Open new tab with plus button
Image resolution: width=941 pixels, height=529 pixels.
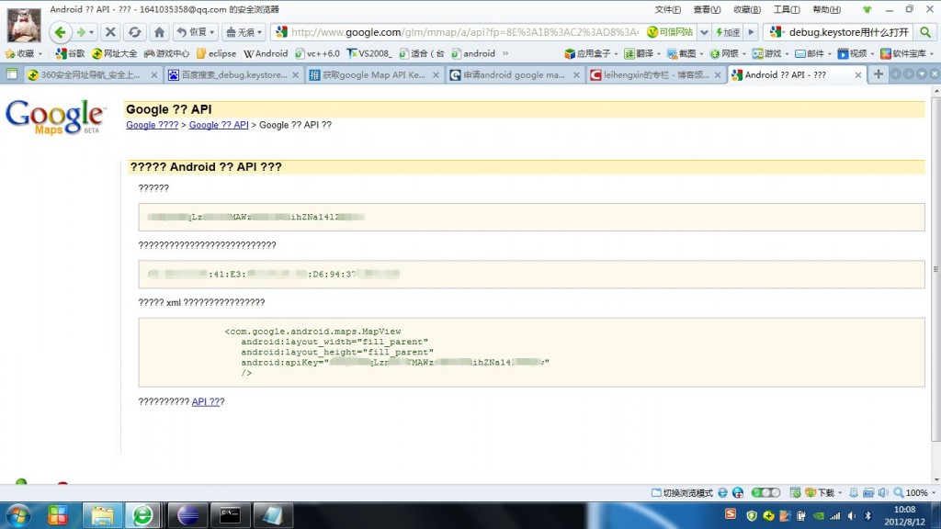pyautogui.click(x=878, y=73)
